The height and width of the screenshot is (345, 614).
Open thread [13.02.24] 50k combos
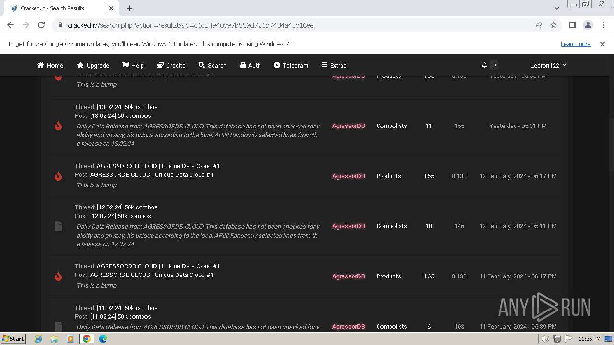pos(127,107)
